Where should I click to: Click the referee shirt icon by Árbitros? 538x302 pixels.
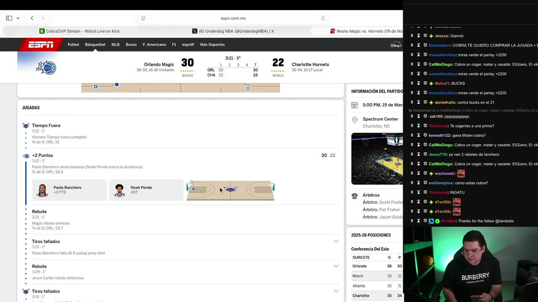click(354, 196)
